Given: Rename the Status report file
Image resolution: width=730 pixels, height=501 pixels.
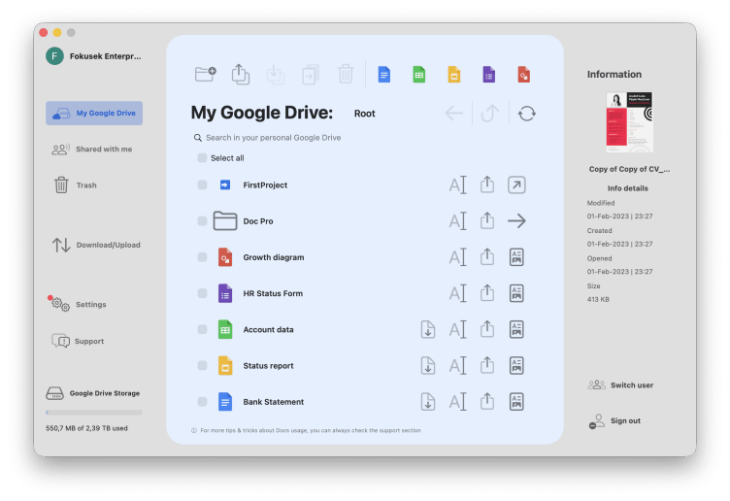Looking at the screenshot, I should pos(457,365).
